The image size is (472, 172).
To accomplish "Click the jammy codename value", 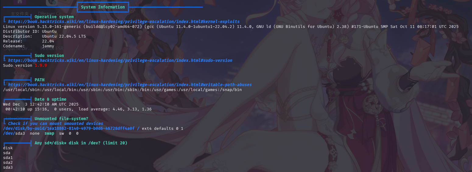I will coord(48,46).
